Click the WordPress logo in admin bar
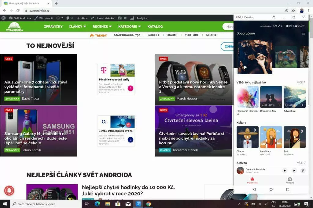The height and width of the screenshot is (208, 313). click(4, 18)
